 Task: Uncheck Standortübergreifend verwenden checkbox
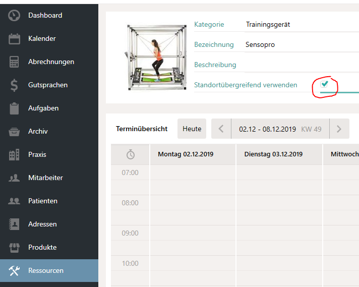tap(324, 84)
